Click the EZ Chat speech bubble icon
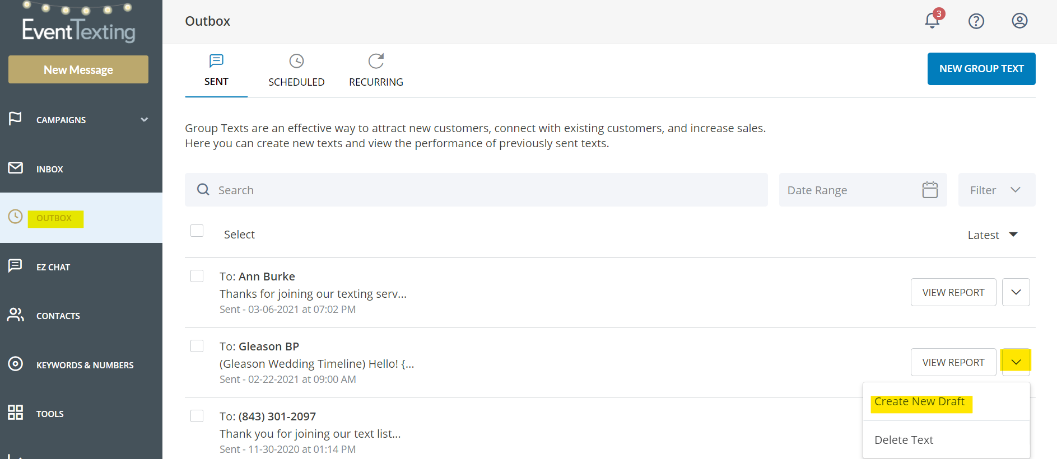The width and height of the screenshot is (1057, 459). (15, 265)
